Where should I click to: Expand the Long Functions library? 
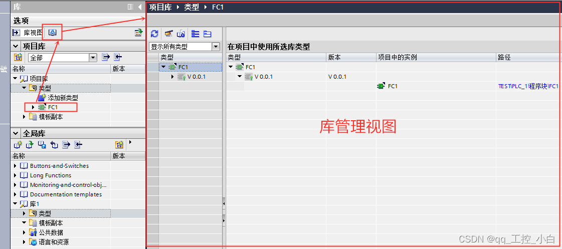click(15, 175)
